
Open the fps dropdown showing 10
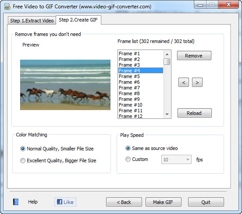176,160
